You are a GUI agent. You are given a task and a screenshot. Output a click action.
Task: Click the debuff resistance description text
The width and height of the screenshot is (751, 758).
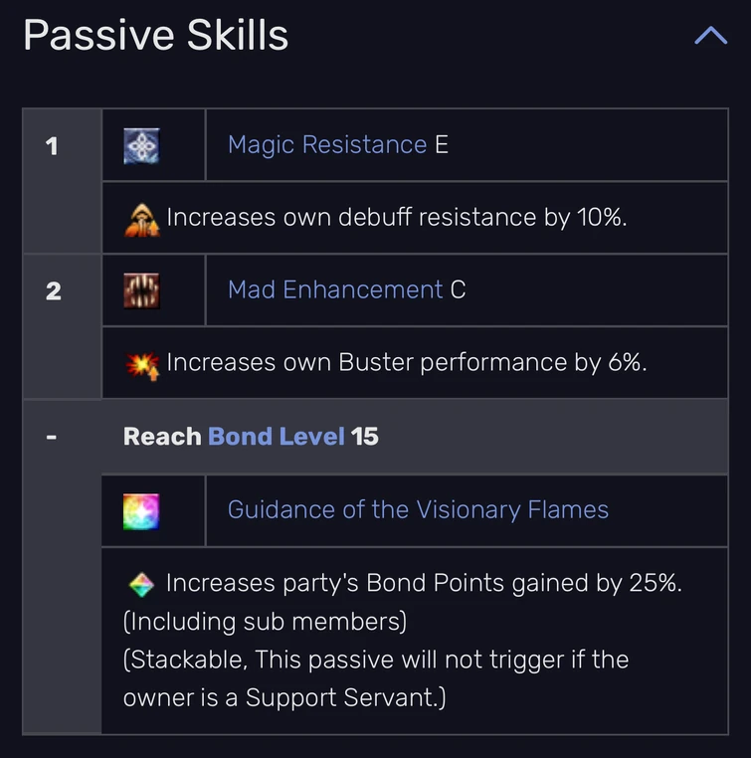(397, 218)
